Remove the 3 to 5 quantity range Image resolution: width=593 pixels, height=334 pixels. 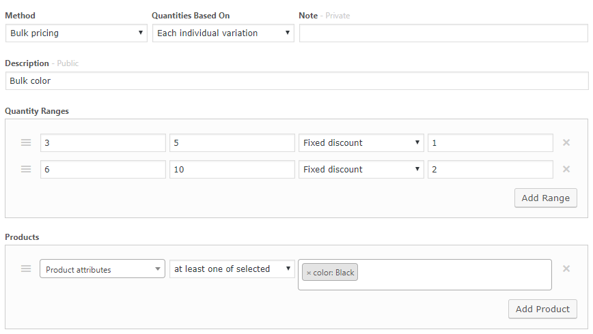566,142
